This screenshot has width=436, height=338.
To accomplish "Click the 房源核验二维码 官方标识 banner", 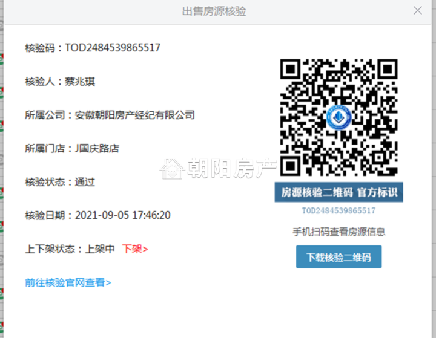I will coord(339,192).
